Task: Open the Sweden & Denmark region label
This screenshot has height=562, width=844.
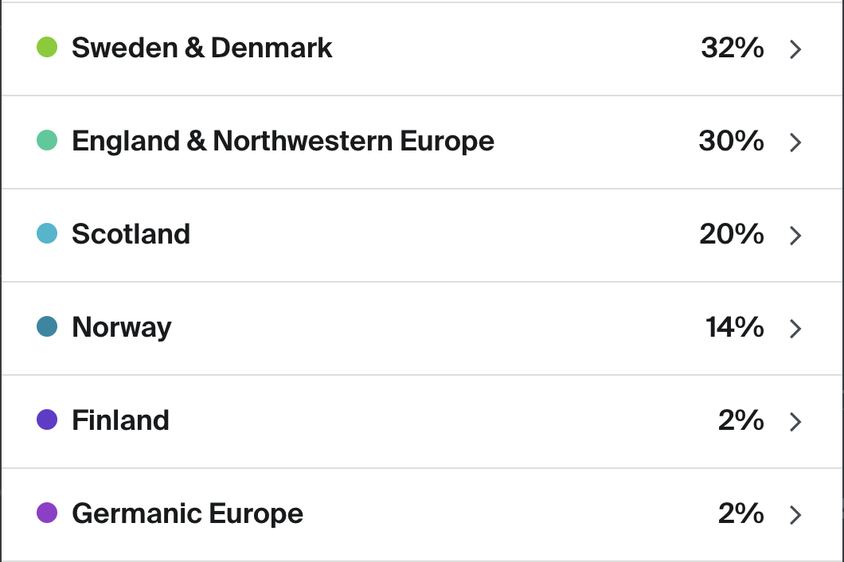Action: pos(201,48)
